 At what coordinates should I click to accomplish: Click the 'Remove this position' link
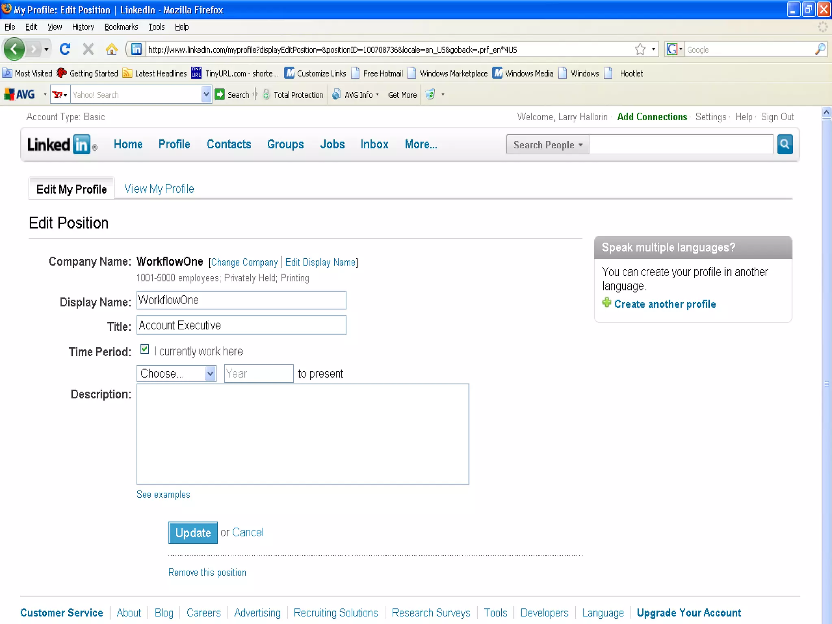click(207, 572)
